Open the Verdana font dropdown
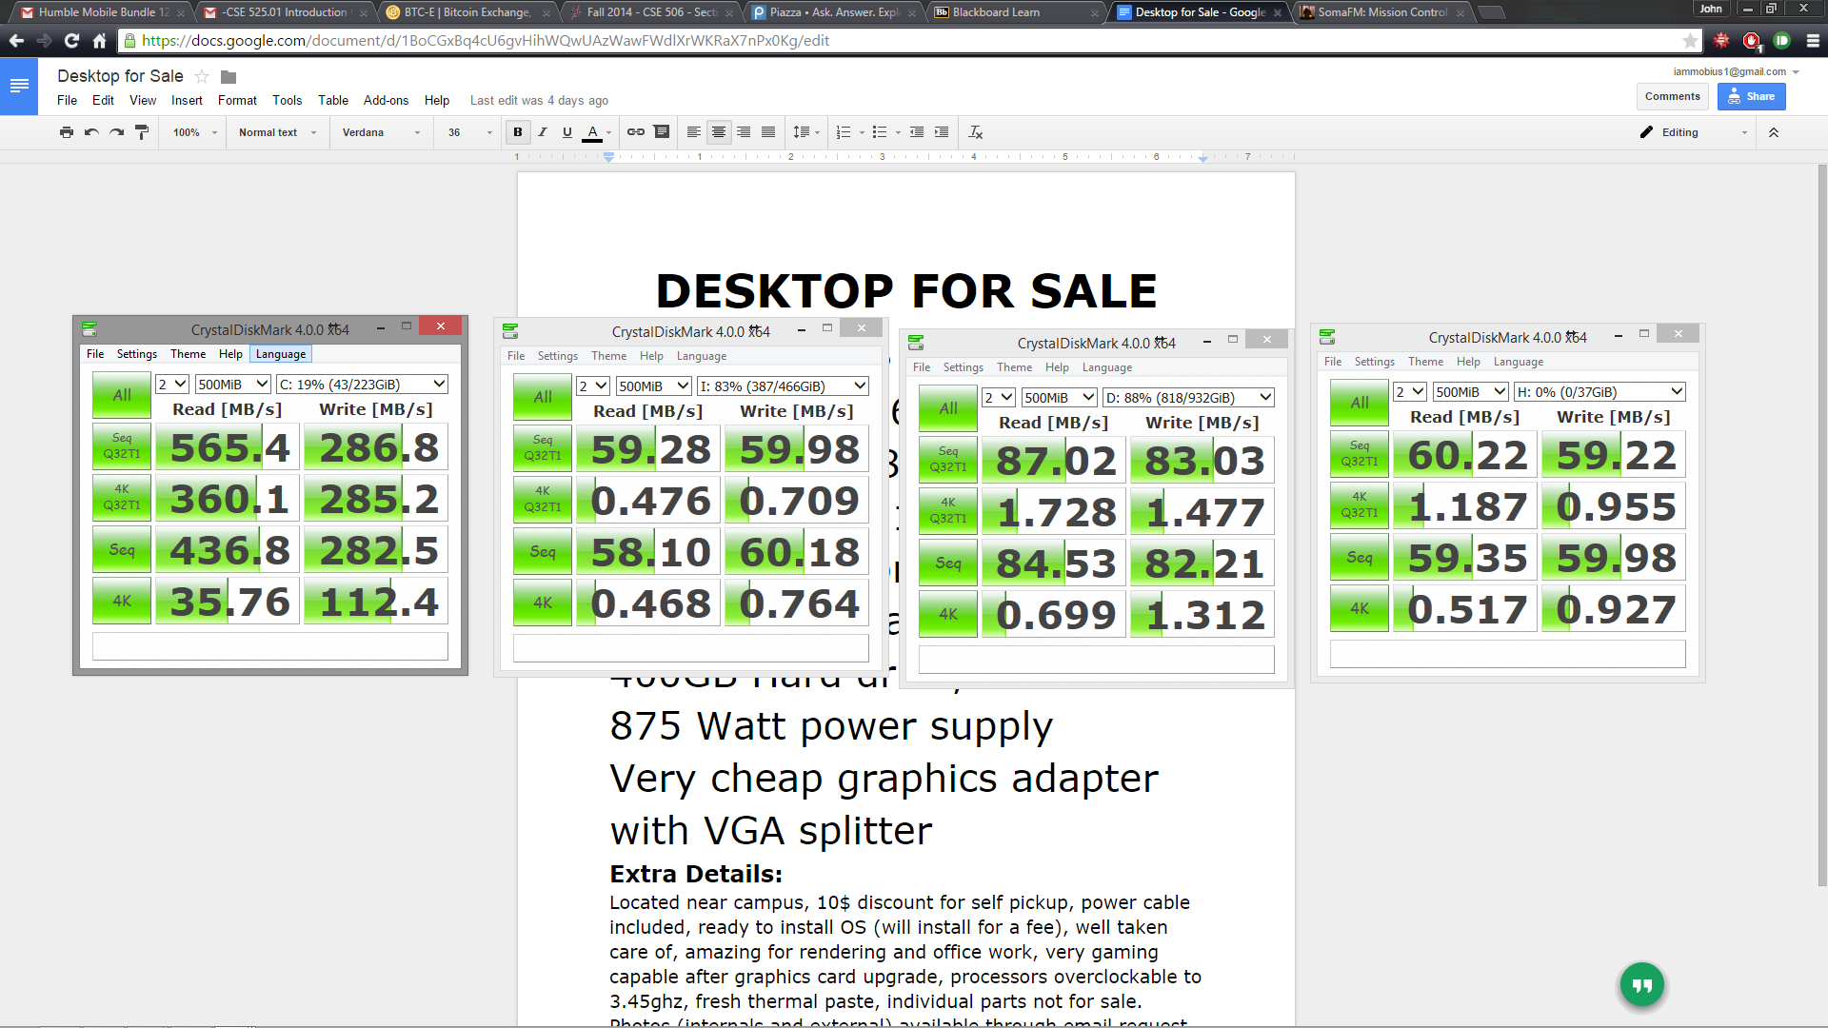The image size is (1828, 1028). click(381, 132)
